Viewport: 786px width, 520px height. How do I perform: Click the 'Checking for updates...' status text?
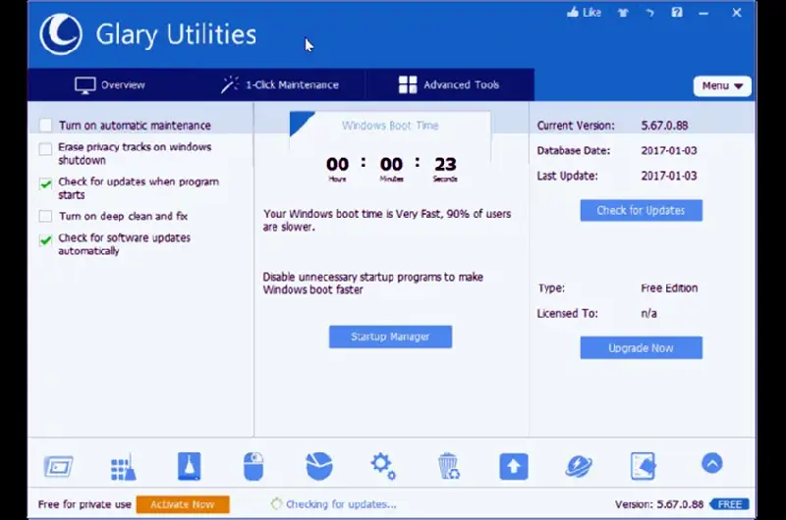point(341,504)
